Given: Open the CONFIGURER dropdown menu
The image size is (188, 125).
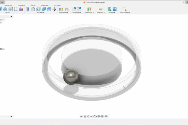Looking at the screenshot, I should click(76, 13).
